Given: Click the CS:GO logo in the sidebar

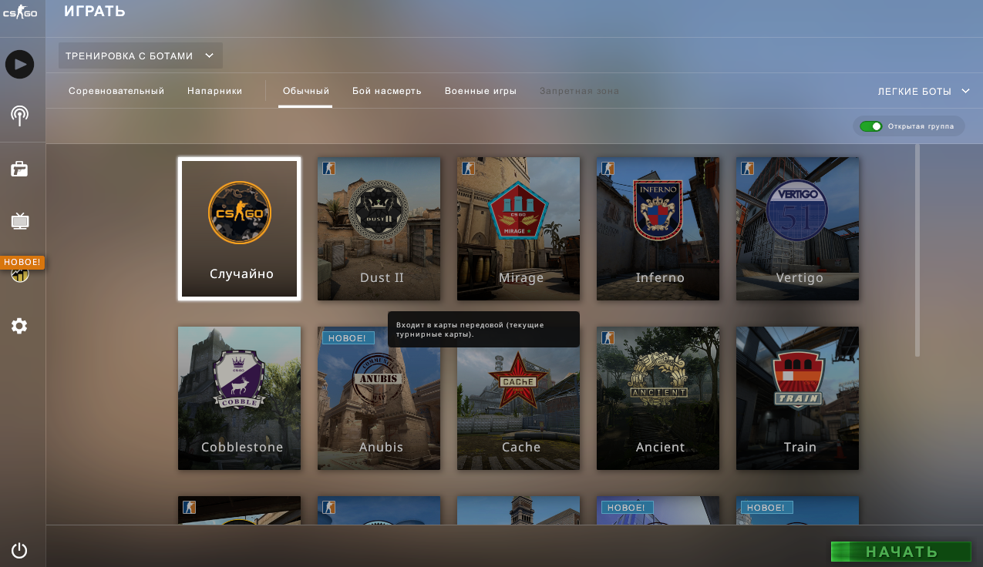Looking at the screenshot, I should [x=19, y=13].
